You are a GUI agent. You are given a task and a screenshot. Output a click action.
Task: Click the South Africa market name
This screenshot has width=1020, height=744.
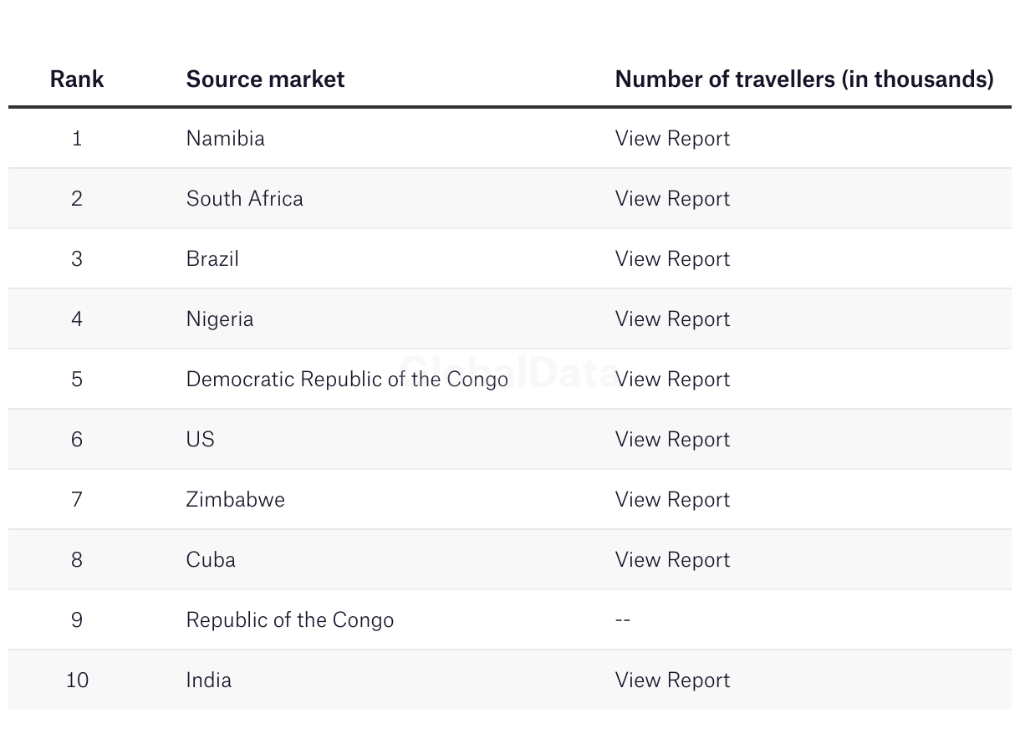[244, 198]
